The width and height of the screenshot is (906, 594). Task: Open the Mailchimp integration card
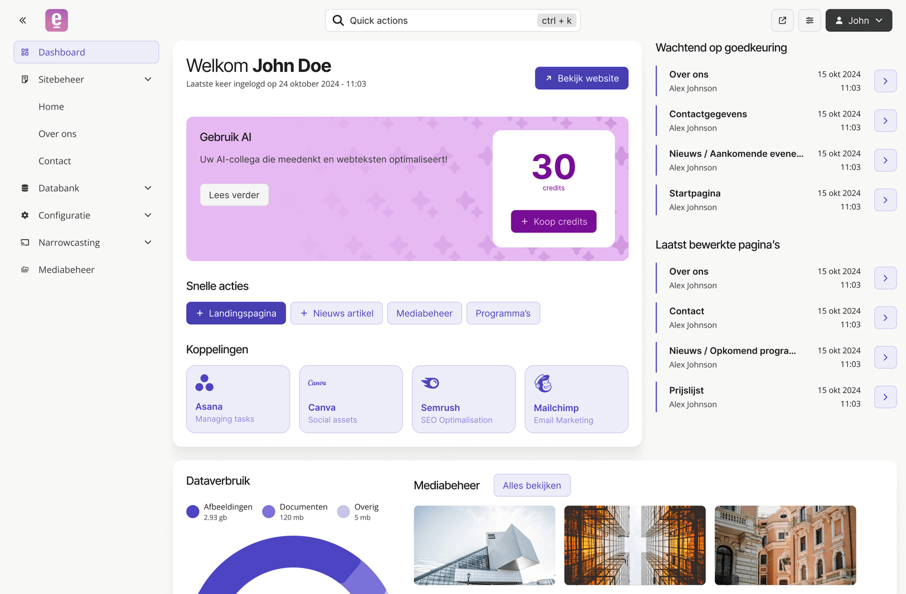click(576, 399)
